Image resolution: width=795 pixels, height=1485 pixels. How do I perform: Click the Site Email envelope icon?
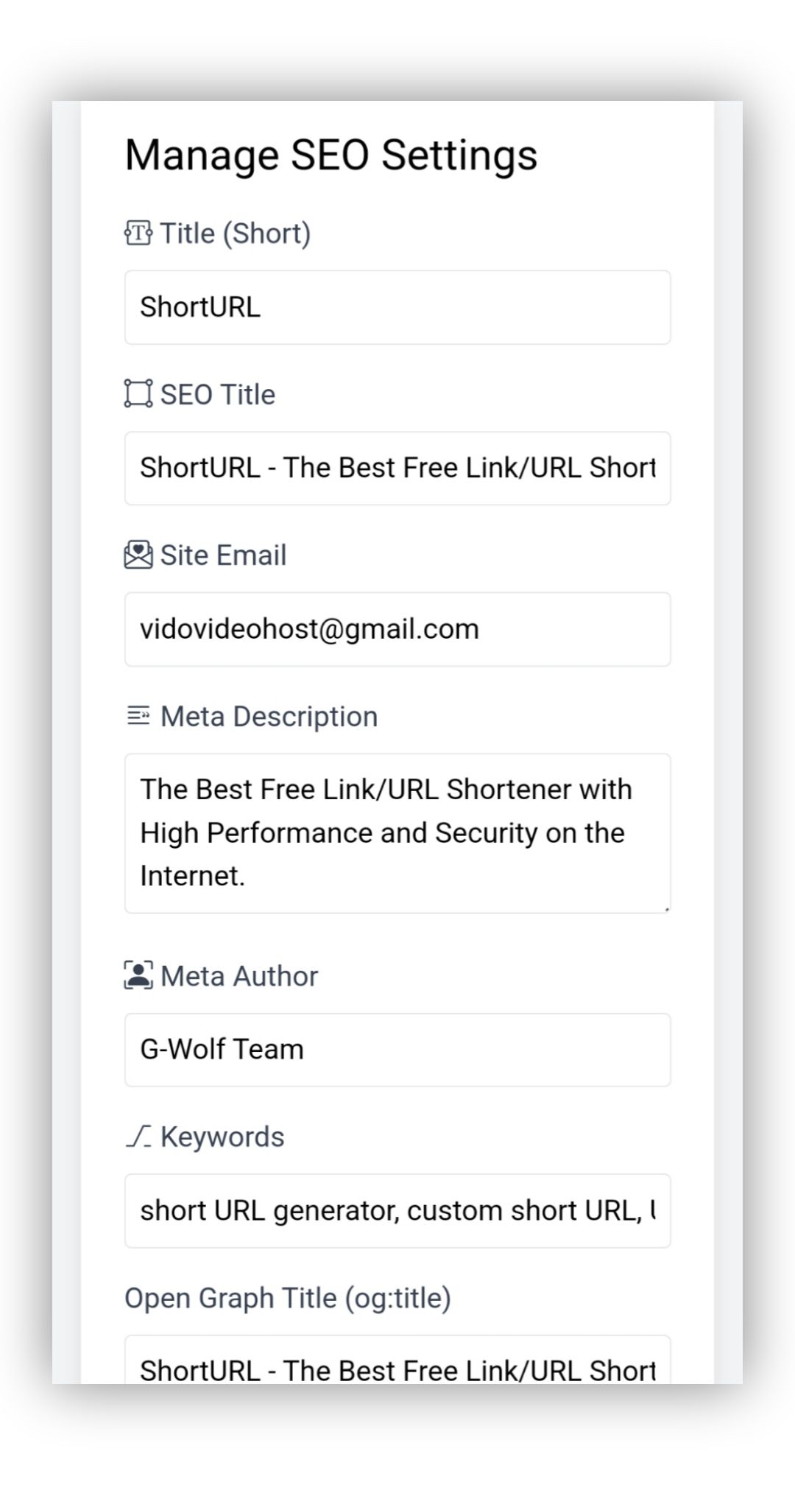tap(138, 555)
